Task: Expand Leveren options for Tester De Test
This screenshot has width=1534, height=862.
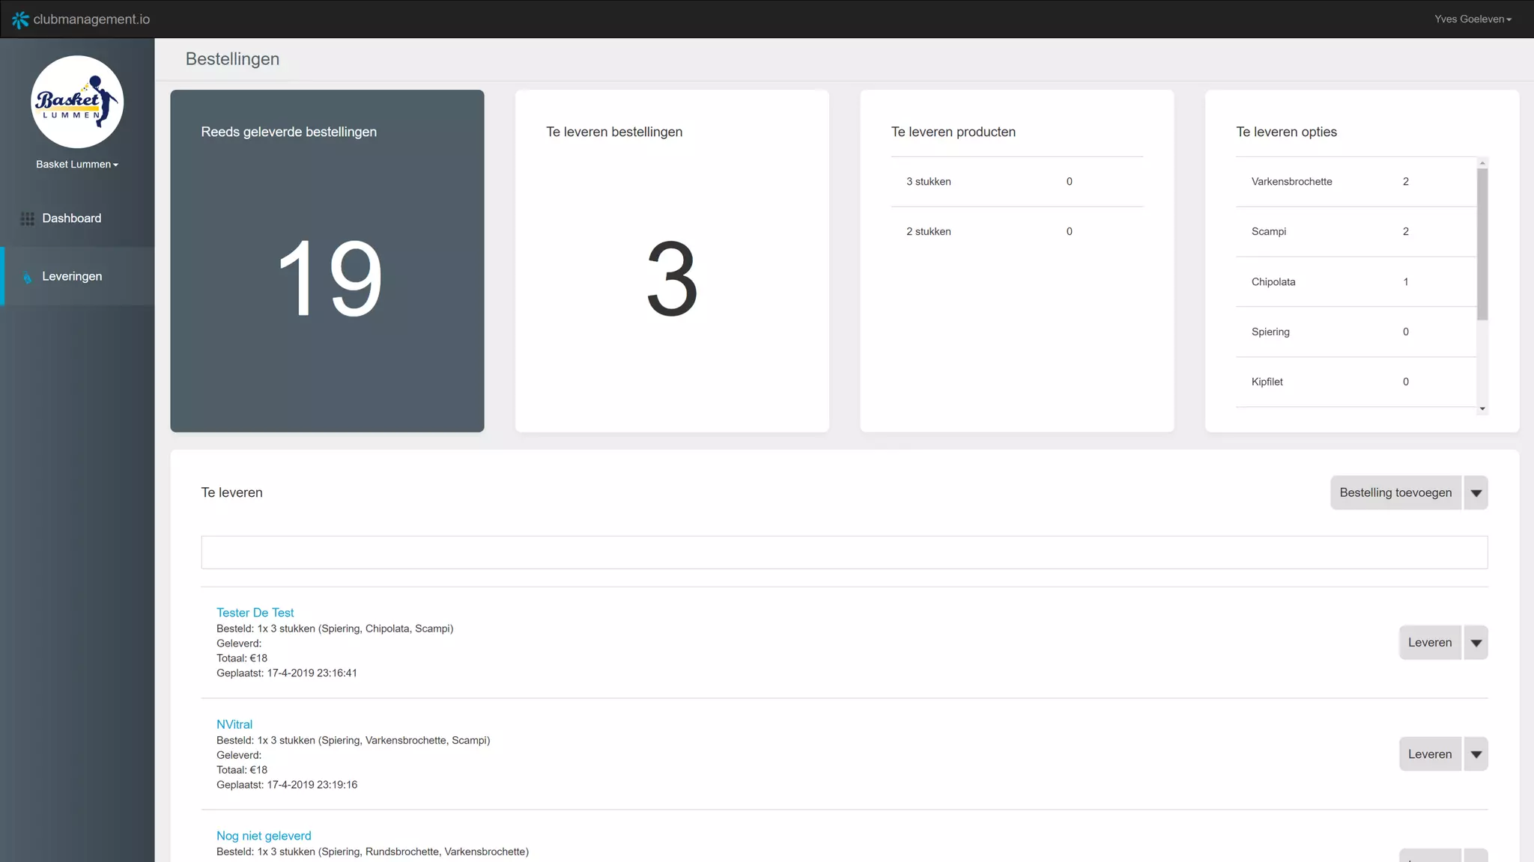Action: [1476, 643]
